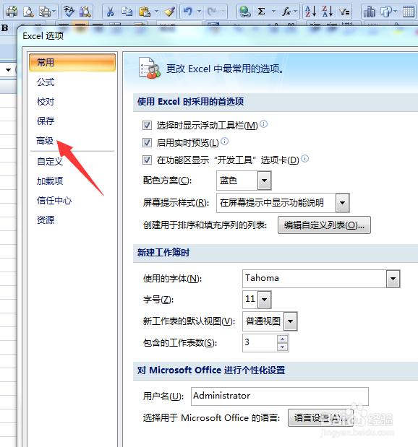Viewport: 418px width, 447px height.
Task: Open the 字号 font size dropdown
Action: [x=264, y=300]
